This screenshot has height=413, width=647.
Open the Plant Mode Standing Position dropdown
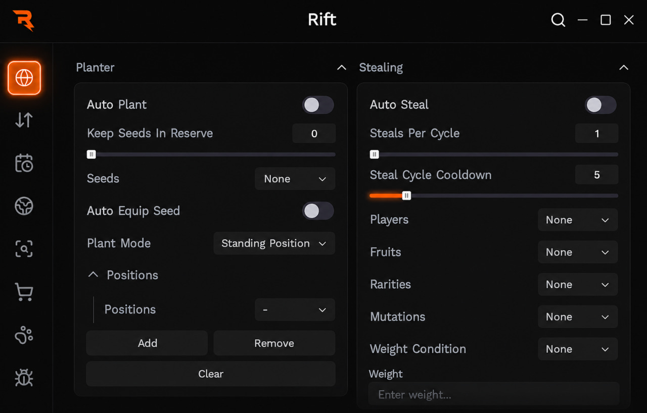pyautogui.click(x=274, y=243)
